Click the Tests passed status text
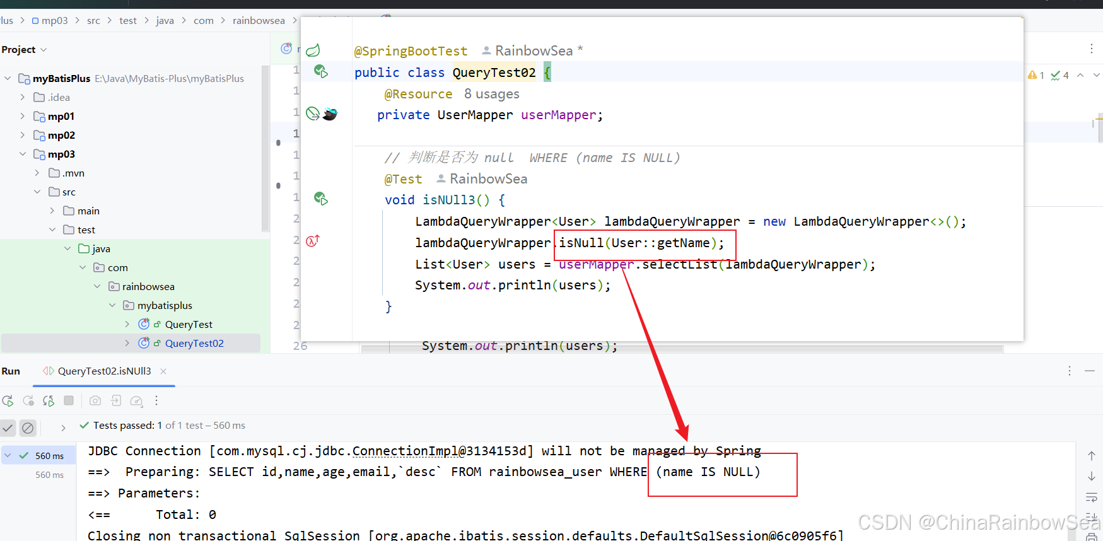The height and width of the screenshot is (541, 1103). pos(169,426)
